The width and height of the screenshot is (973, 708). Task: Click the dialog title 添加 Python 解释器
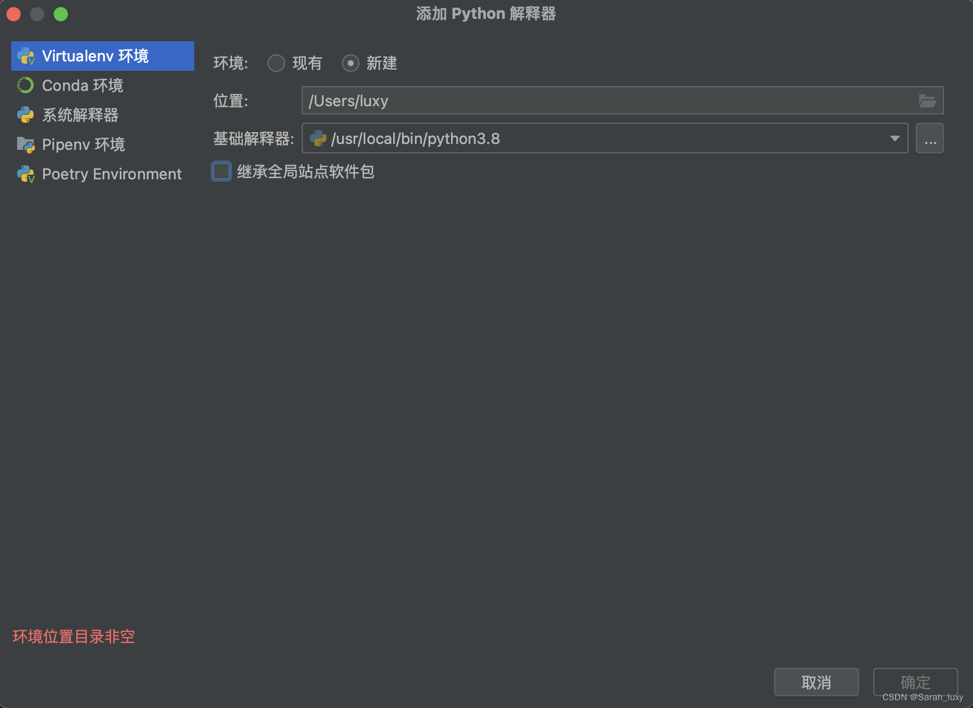(486, 14)
